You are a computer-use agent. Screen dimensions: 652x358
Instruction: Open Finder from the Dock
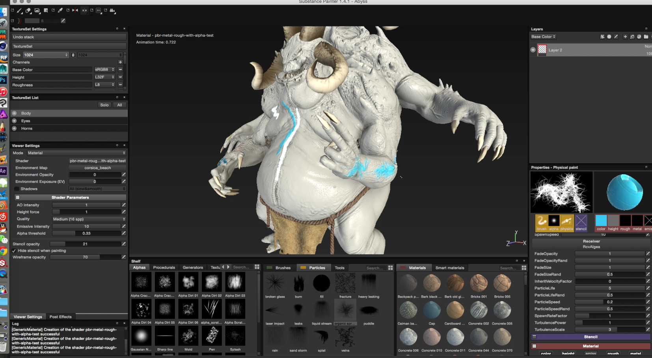coord(3,12)
